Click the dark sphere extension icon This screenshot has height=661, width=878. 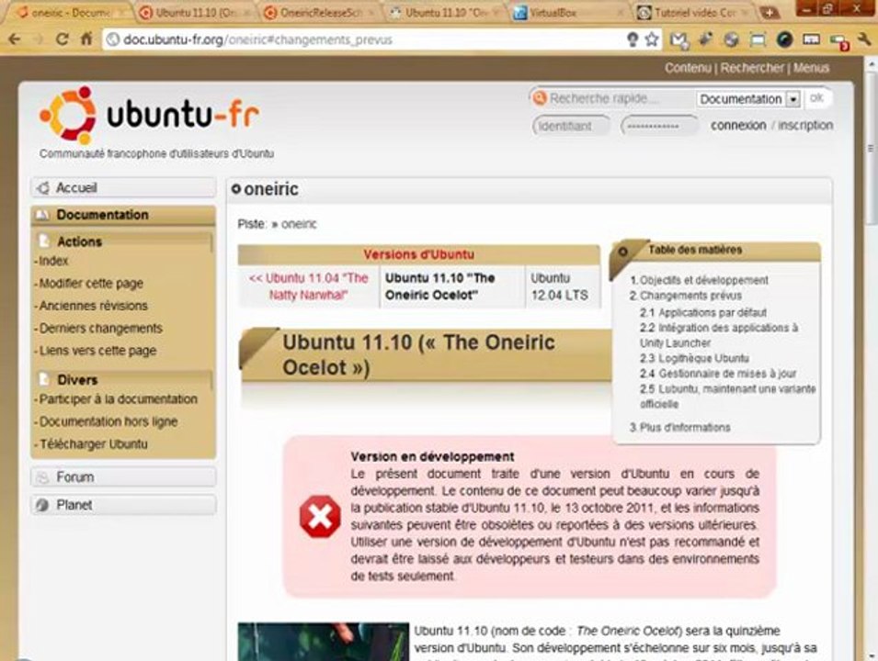coord(784,39)
